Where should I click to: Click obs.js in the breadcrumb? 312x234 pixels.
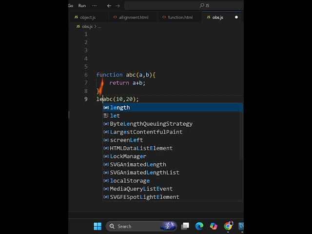pos(87,26)
